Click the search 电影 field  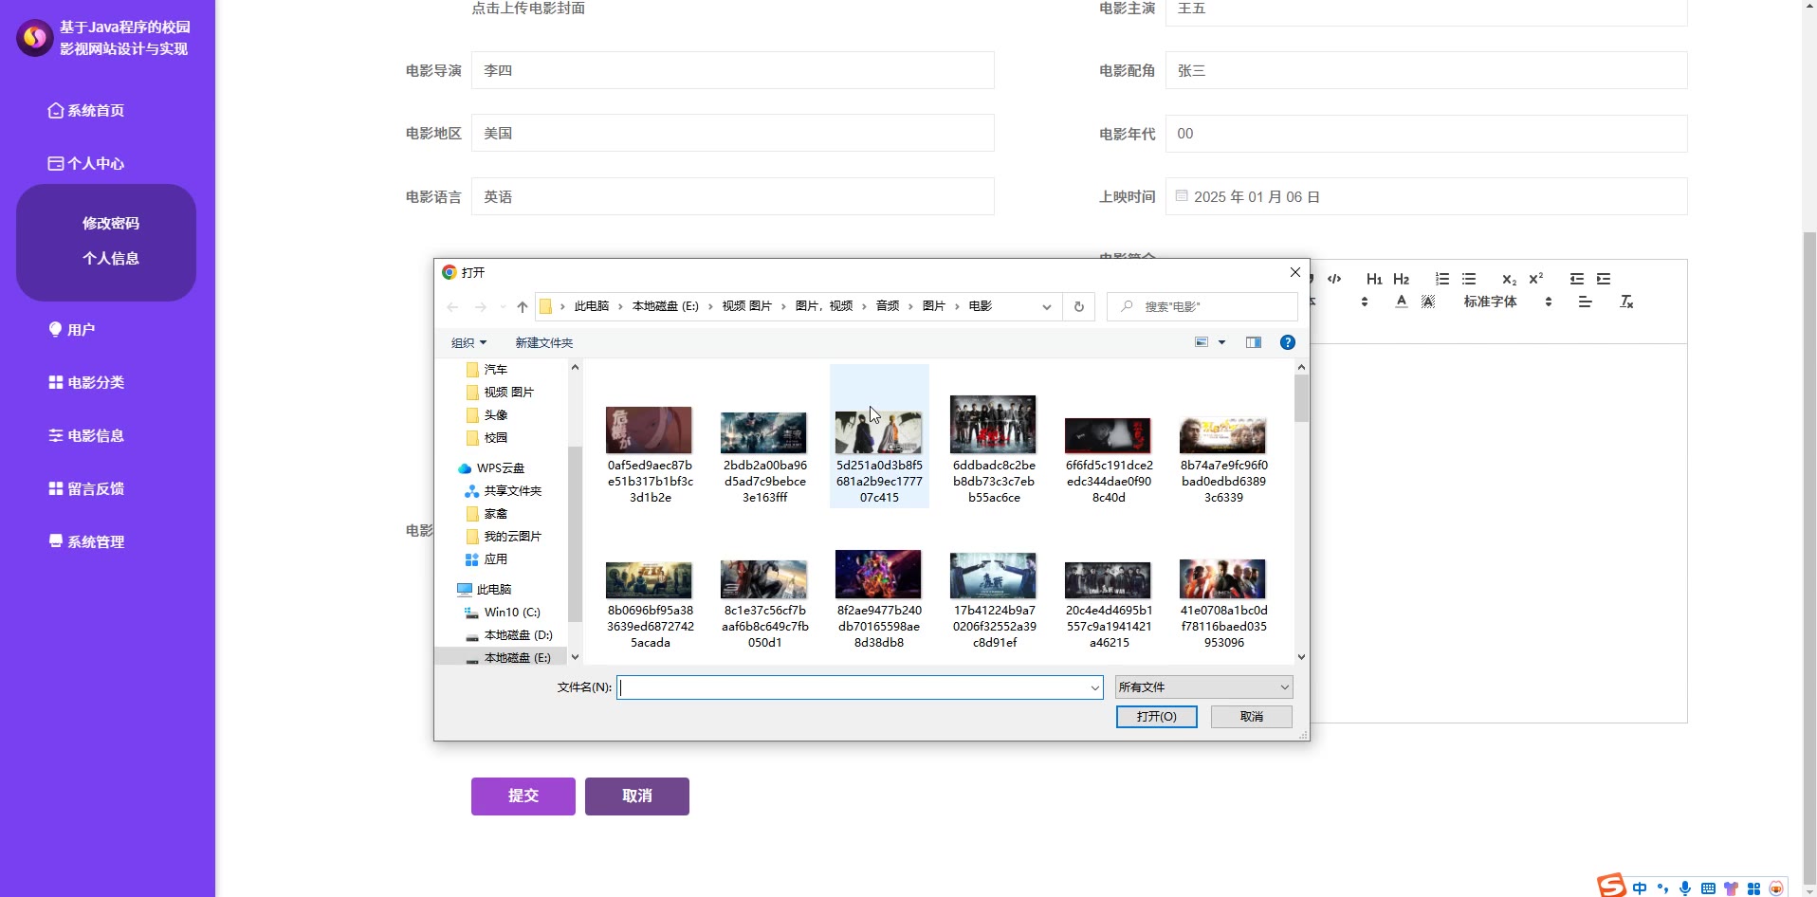point(1202,306)
